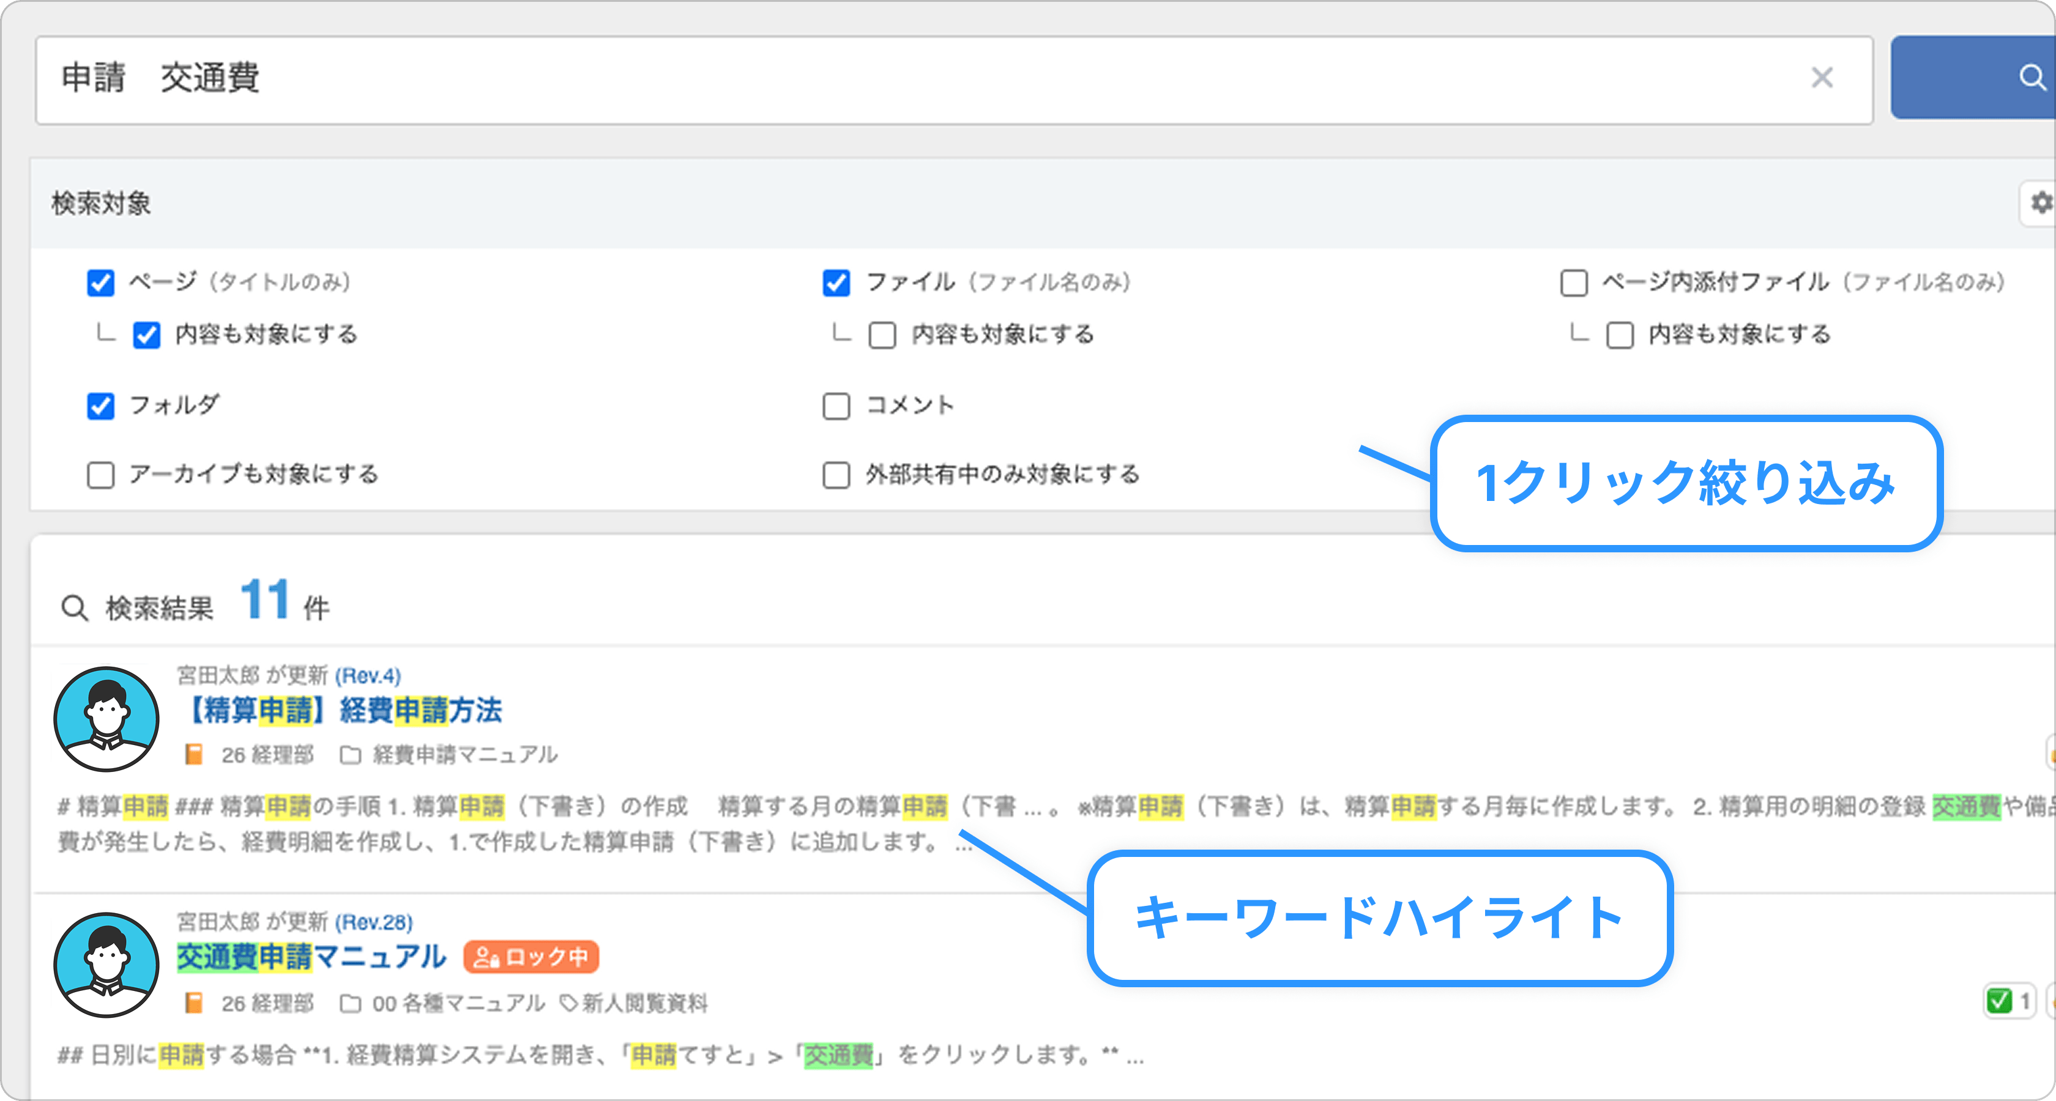This screenshot has height=1101, width=2056.
Task: Click the ロック中 lock badge
Action: point(531,957)
